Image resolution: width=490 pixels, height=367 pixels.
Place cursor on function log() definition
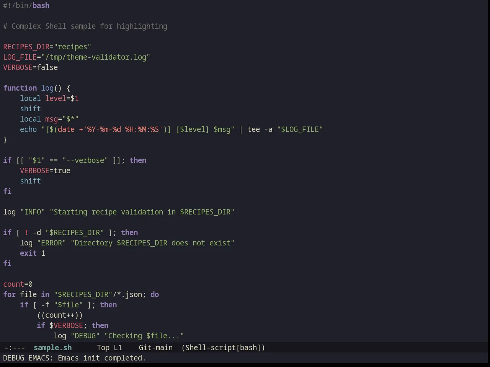coord(37,88)
